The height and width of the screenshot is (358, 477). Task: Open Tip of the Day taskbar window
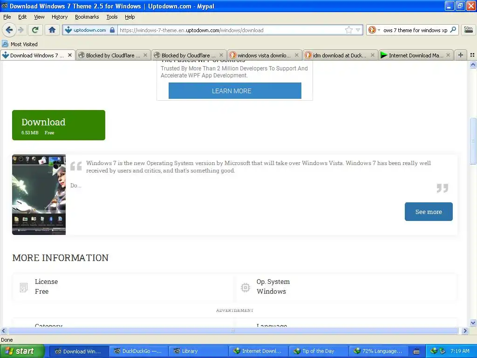tap(318, 351)
